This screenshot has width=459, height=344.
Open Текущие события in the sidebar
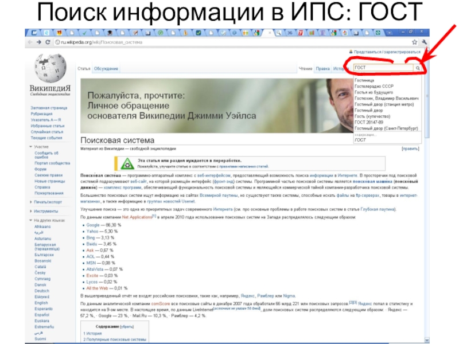(46, 138)
